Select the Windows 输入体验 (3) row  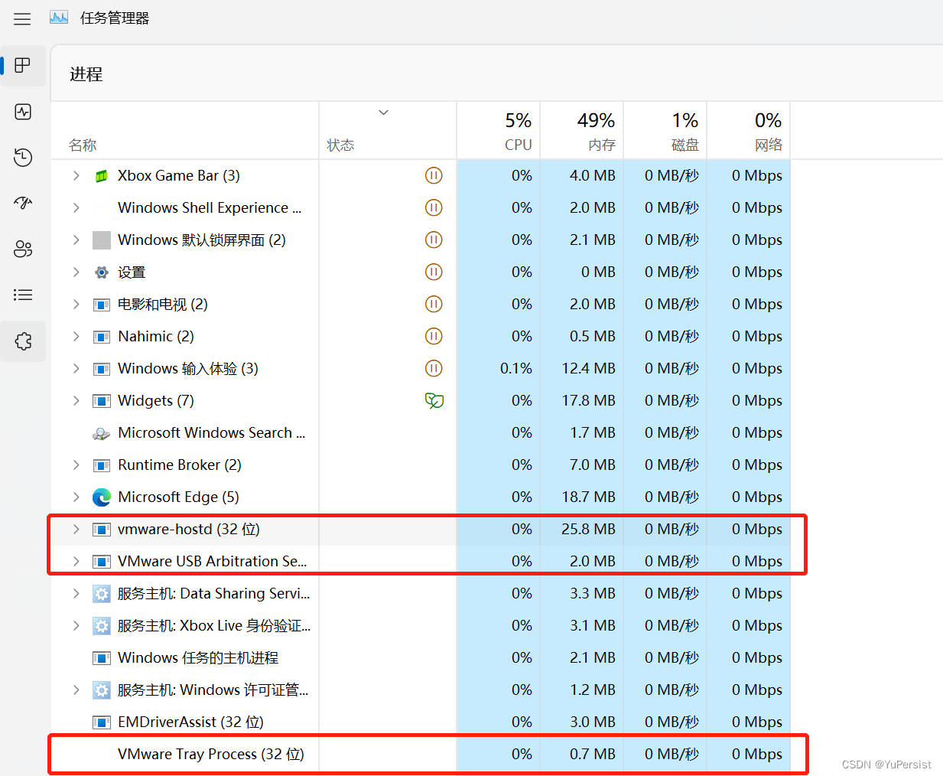point(421,368)
